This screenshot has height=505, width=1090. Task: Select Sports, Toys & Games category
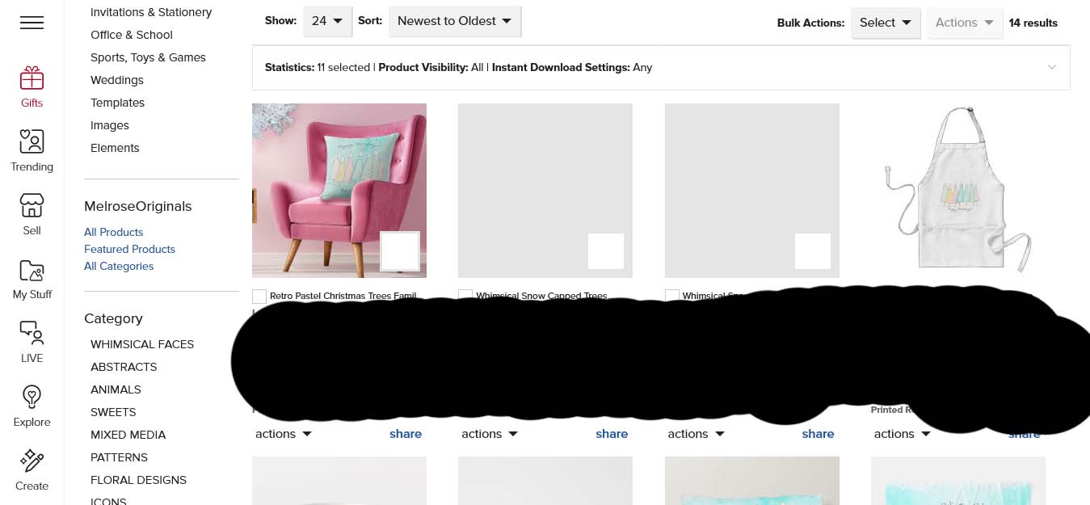148,57
